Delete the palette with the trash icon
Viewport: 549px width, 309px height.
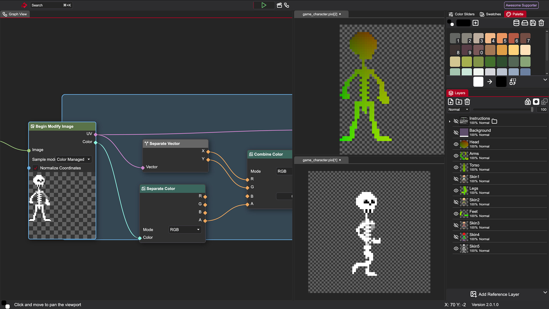pyautogui.click(x=541, y=23)
